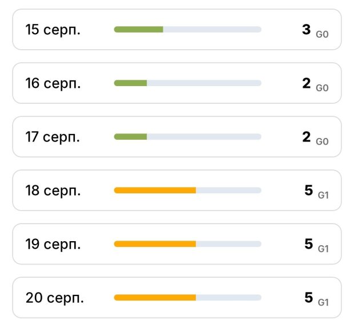This screenshot has height=329, width=354.
Task: Click the green progress bar for 16 серп.
Action: 131,83
